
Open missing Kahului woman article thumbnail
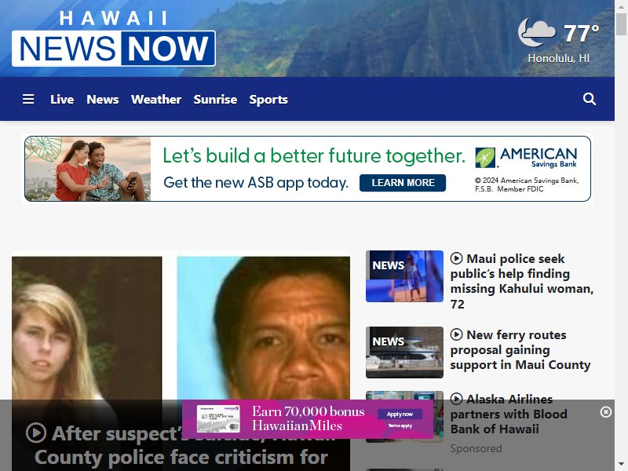404,276
